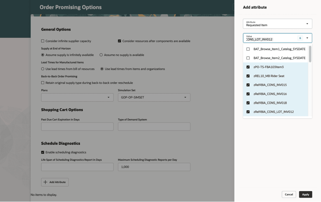Open the Simulation Set dropdown

186,97
